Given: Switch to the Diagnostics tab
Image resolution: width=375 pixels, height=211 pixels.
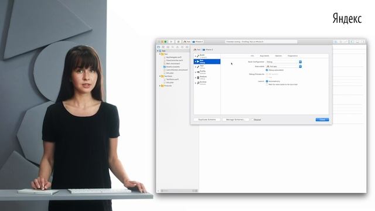Looking at the screenshot, I should (292, 56).
